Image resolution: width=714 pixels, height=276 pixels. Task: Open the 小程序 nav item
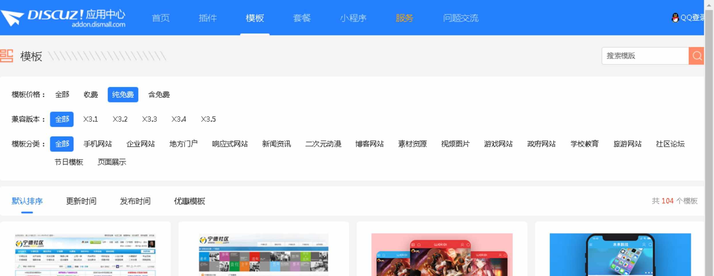pyautogui.click(x=353, y=18)
